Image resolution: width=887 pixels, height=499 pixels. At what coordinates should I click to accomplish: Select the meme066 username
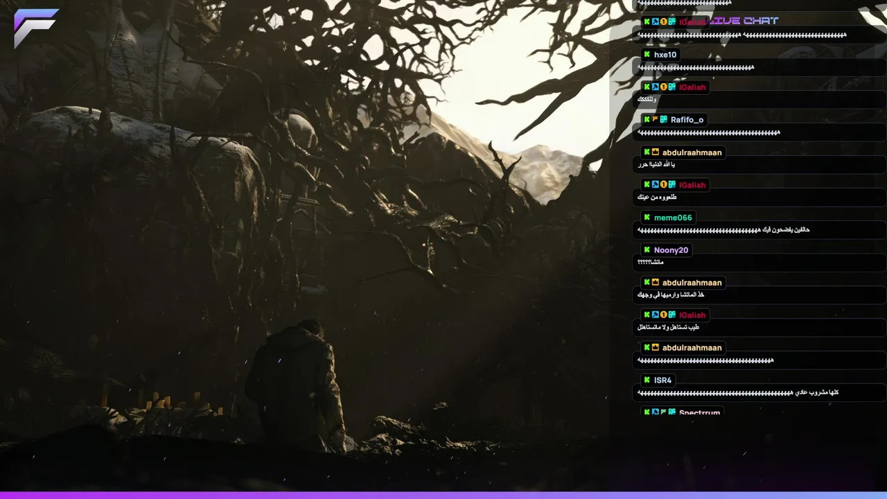(x=673, y=218)
